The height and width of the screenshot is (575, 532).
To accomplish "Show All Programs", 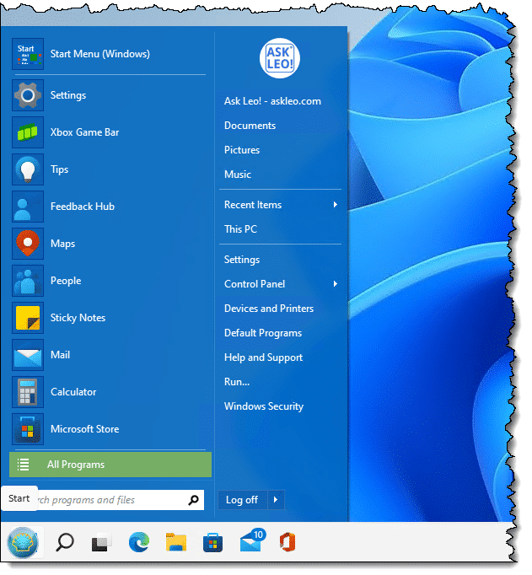I will 110,465.
